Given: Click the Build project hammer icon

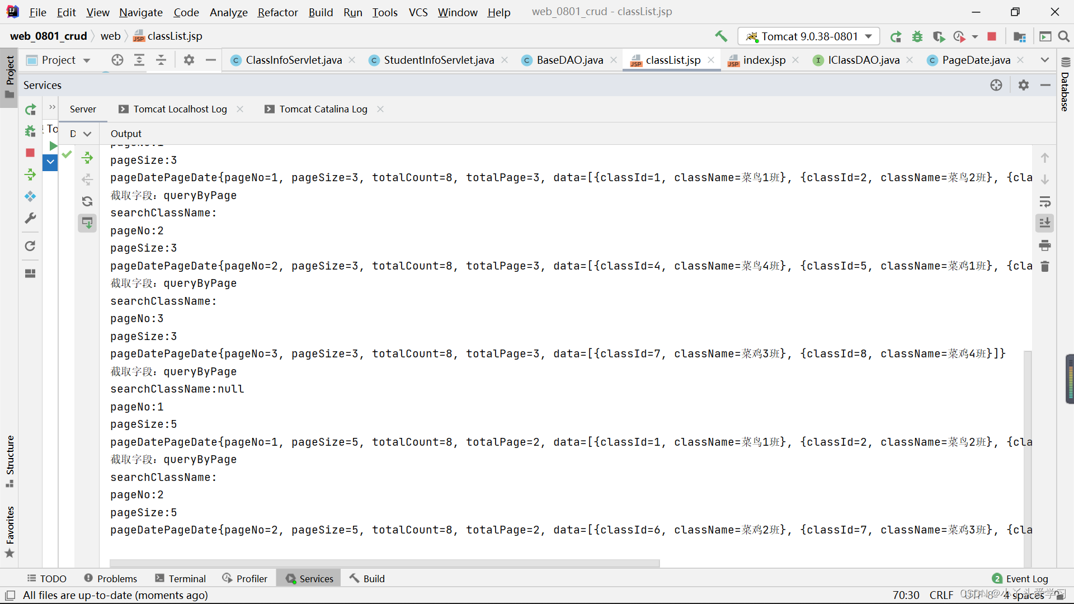Looking at the screenshot, I should (x=721, y=36).
